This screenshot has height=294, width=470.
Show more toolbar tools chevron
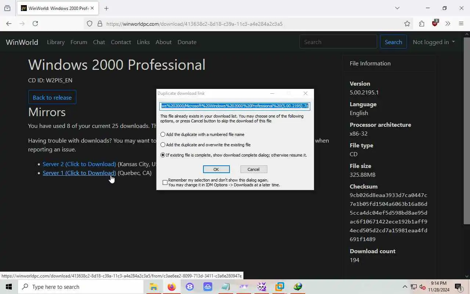click(448, 24)
